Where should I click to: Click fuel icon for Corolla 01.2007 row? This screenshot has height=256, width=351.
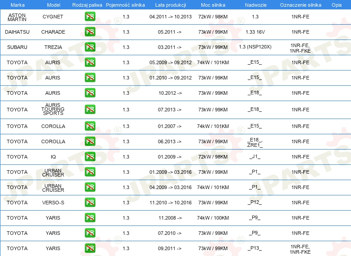tap(90, 126)
